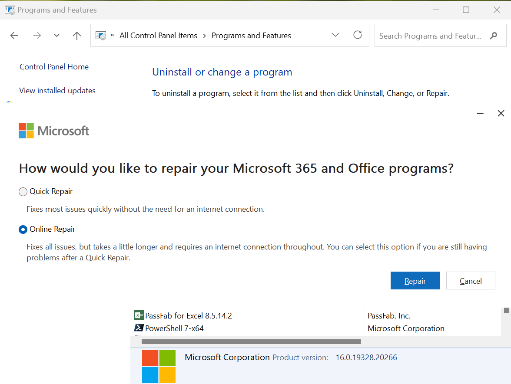
Task: Refresh the Programs and Features list
Action: pyautogui.click(x=358, y=35)
